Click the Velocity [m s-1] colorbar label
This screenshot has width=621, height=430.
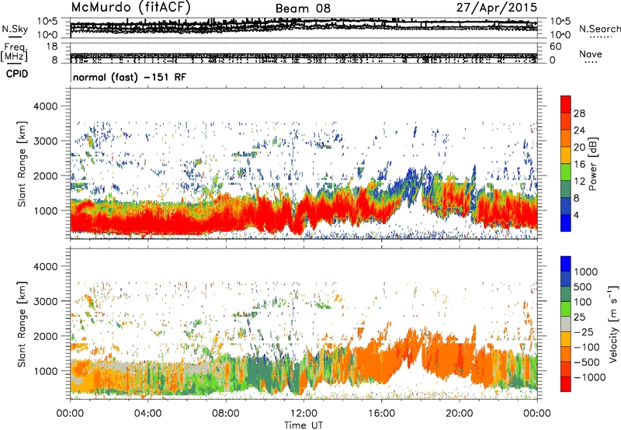click(613, 324)
